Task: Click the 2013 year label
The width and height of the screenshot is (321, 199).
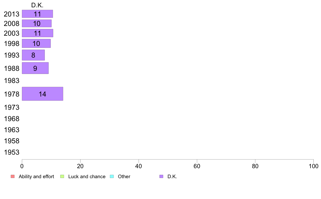Action: 12,14
